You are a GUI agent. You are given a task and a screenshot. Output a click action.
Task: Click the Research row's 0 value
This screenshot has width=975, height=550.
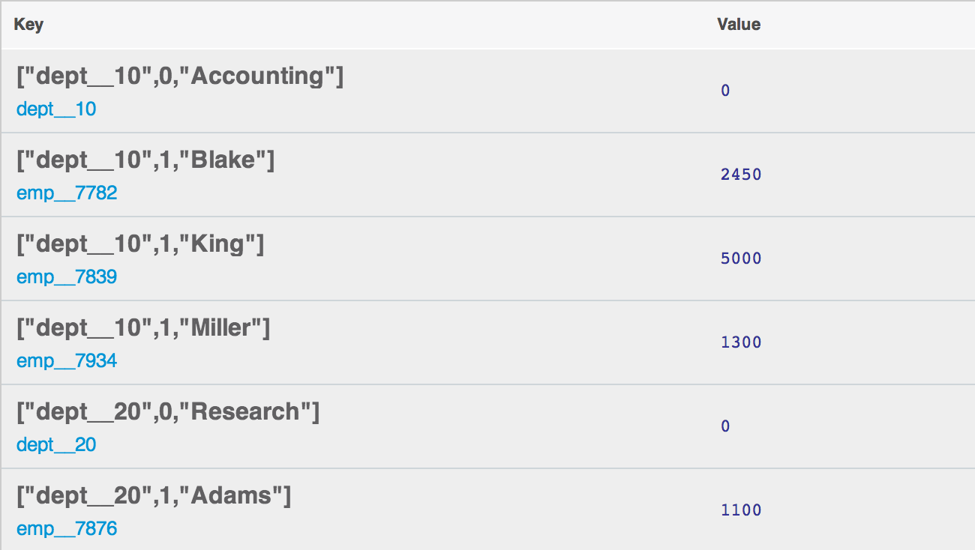pyautogui.click(x=725, y=426)
